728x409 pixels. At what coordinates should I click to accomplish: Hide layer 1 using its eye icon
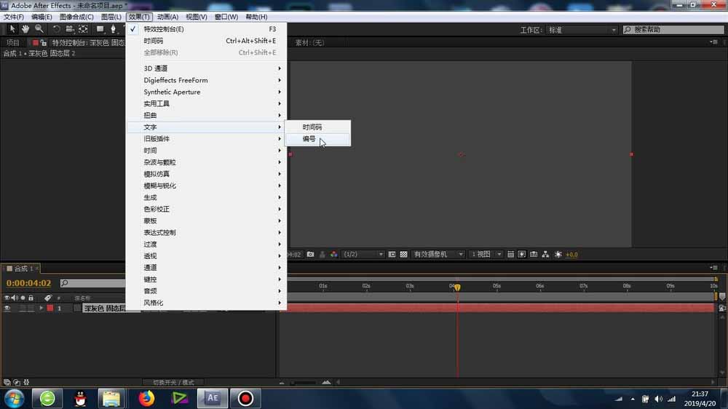[7, 309]
